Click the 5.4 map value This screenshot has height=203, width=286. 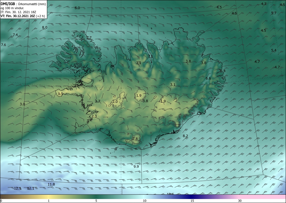point(274,50)
